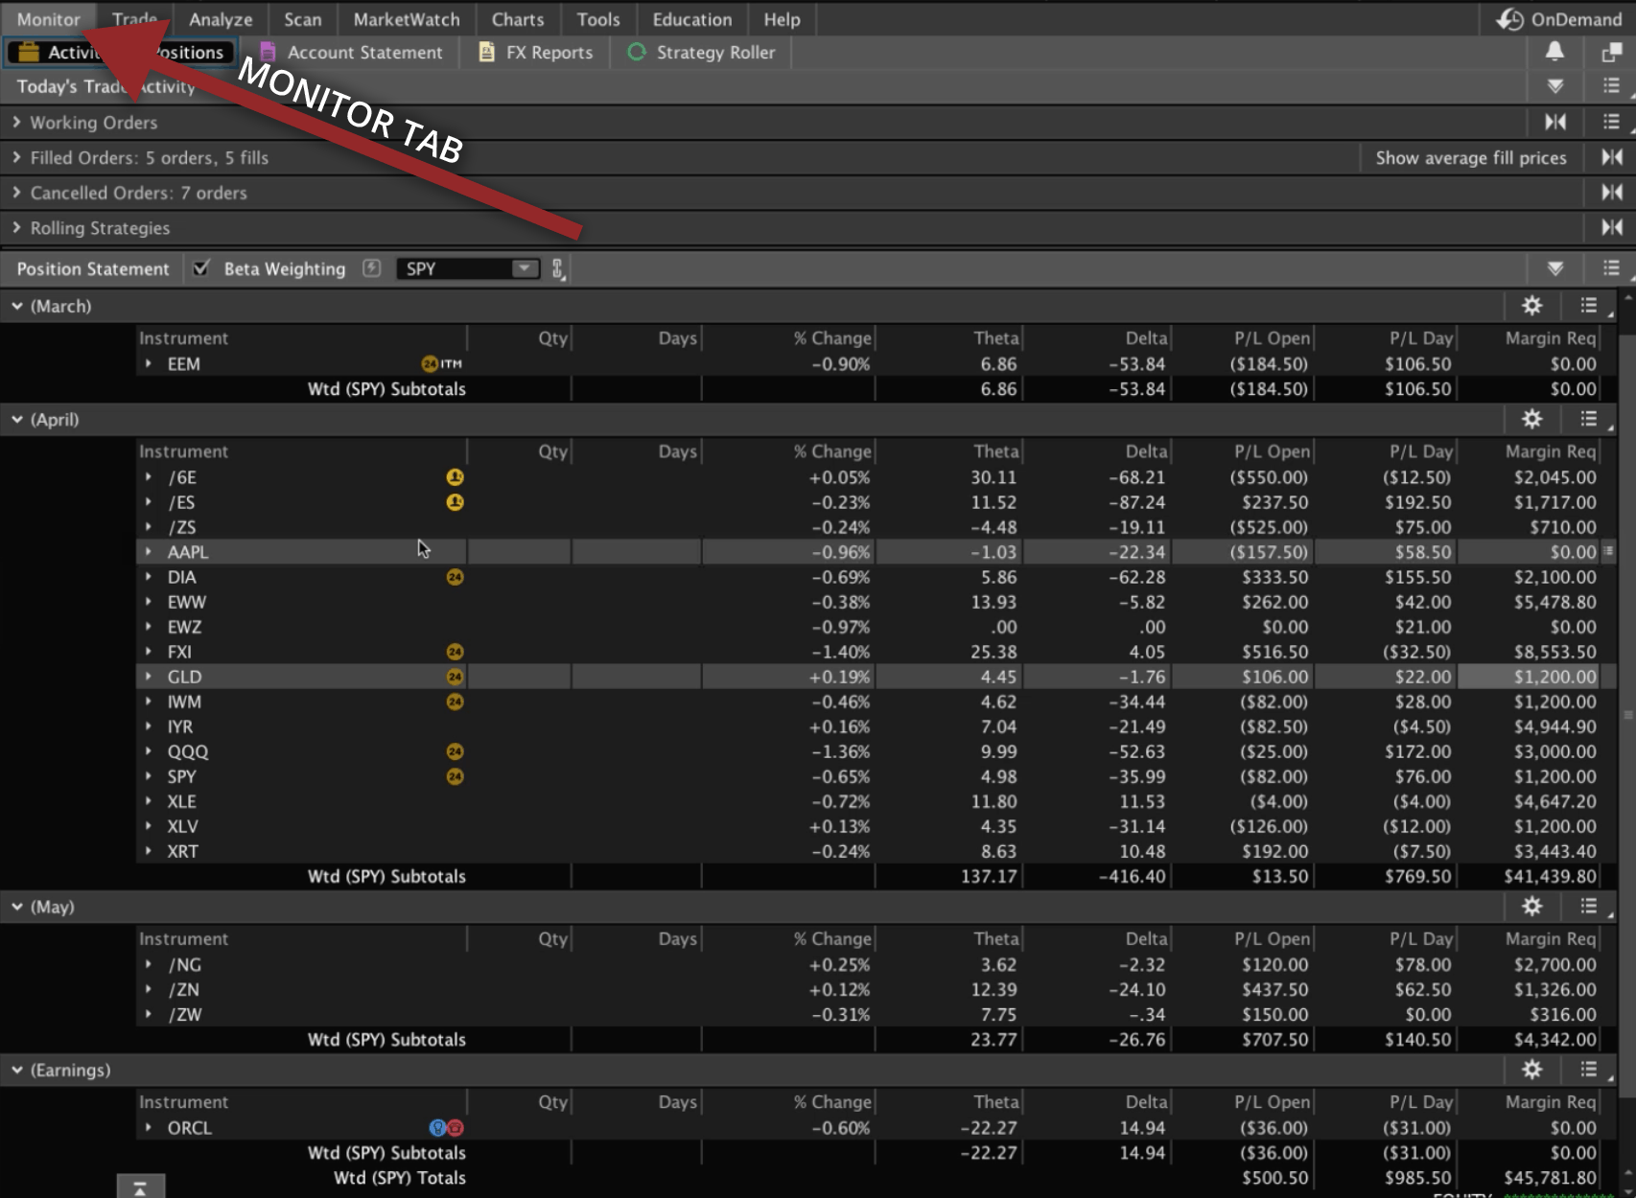Open the Education tab
The image size is (1636, 1198).
click(692, 19)
